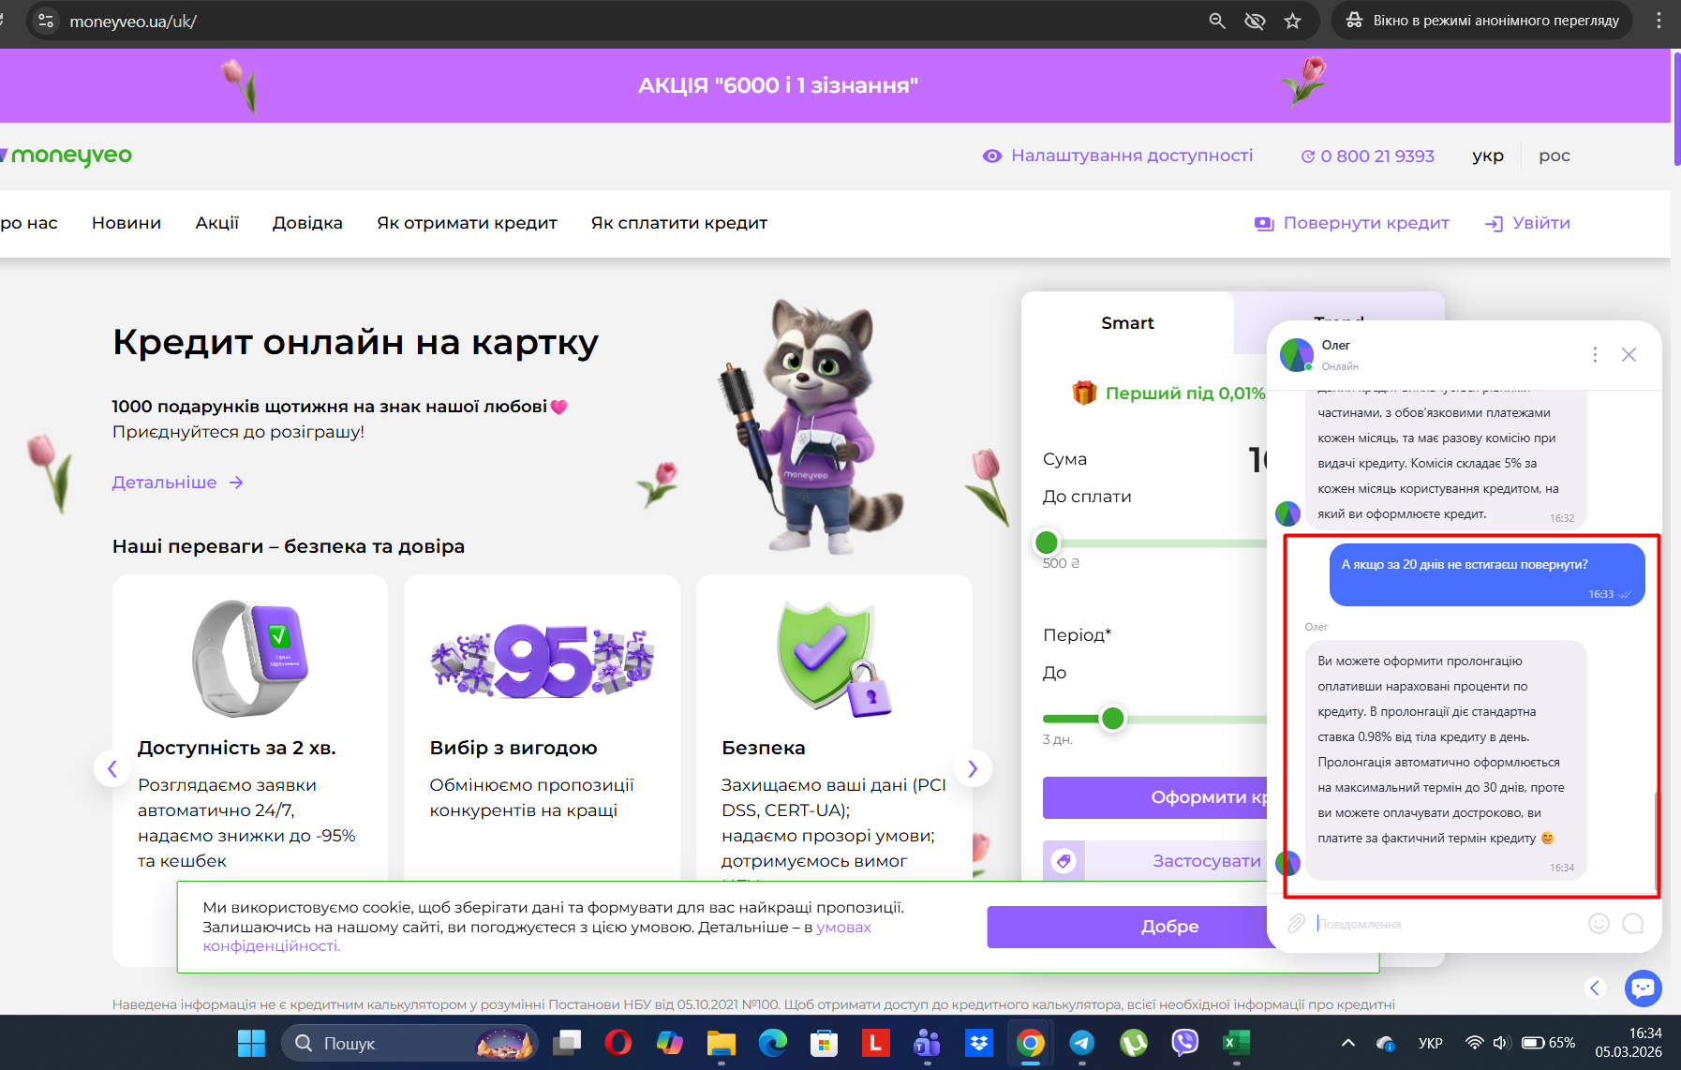
Task: Open Dropbox from the taskbar
Action: [979, 1043]
